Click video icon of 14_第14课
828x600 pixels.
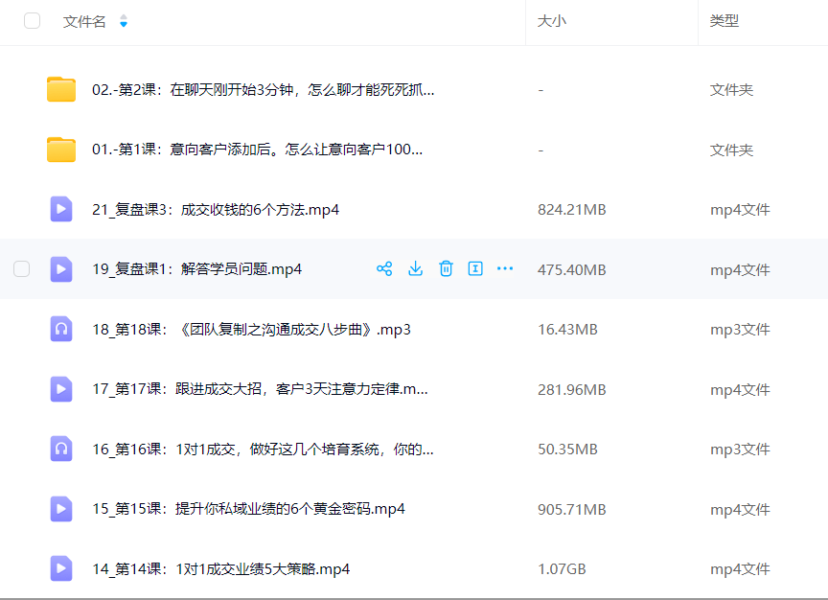tap(61, 568)
